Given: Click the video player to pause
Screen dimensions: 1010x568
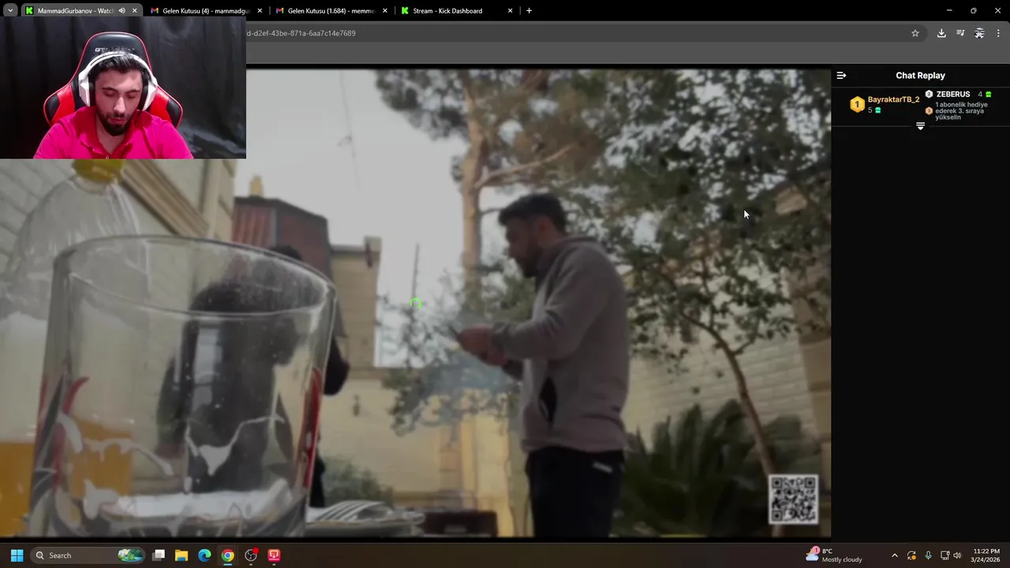Looking at the screenshot, I should coord(415,303).
